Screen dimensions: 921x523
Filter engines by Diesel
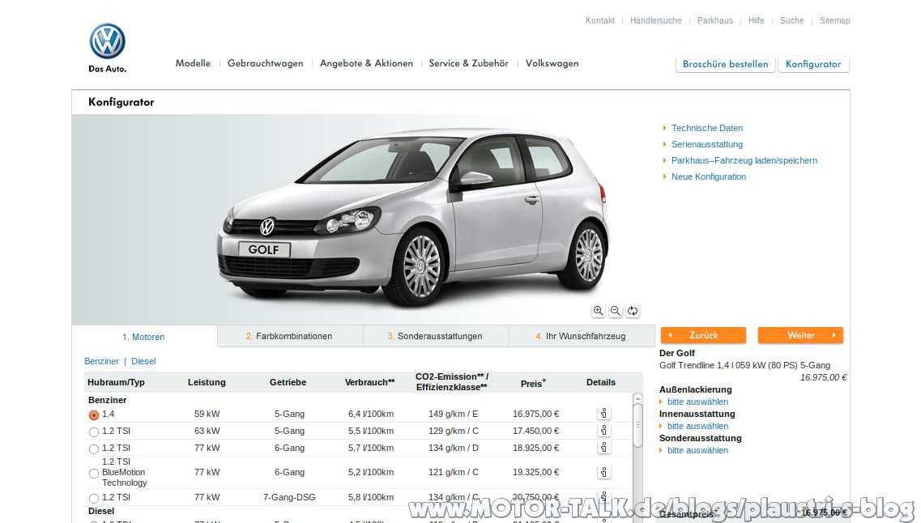tap(143, 361)
